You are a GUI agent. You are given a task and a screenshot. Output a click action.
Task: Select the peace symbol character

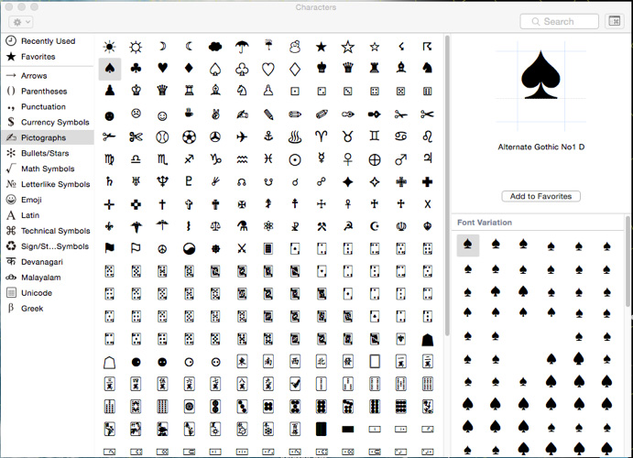tap(162, 249)
